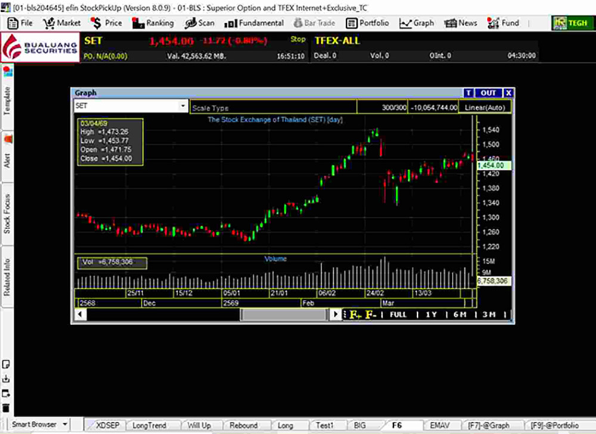The image size is (596, 434).
Task: Open the Portfolio toolbar icon
Action: (x=352, y=23)
